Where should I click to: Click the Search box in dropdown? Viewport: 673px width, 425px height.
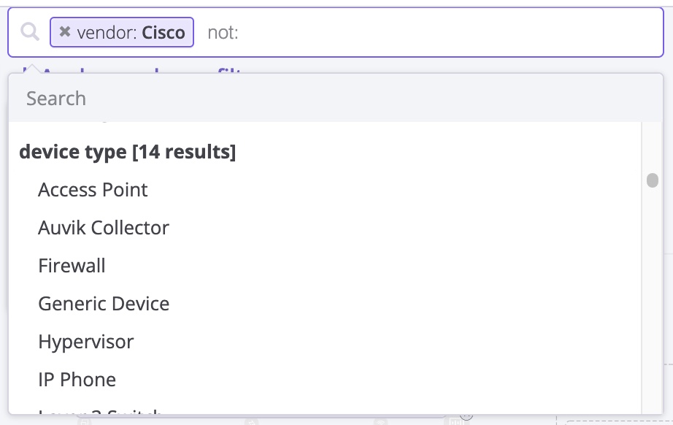336,99
